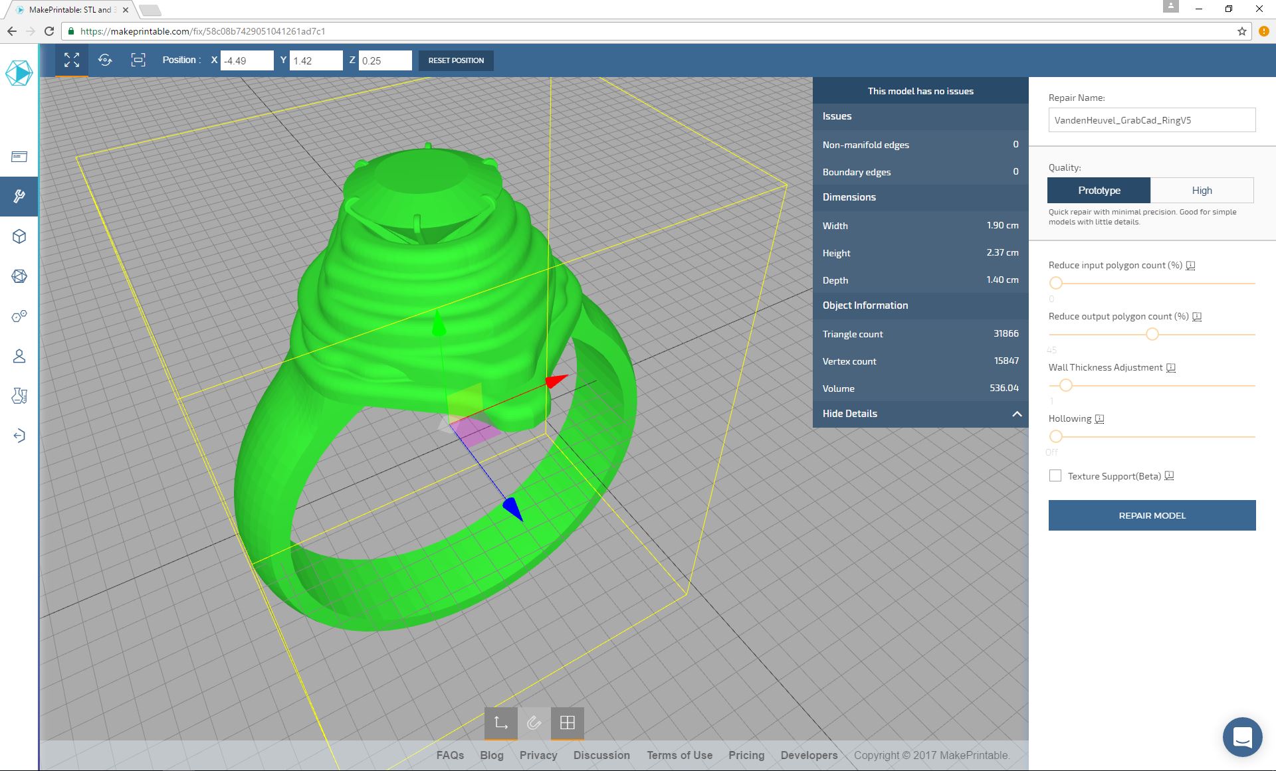This screenshot has height=771, width=1276.
Task: Collapse panel with Hide Details chevron
Action: pos(1016,414)
